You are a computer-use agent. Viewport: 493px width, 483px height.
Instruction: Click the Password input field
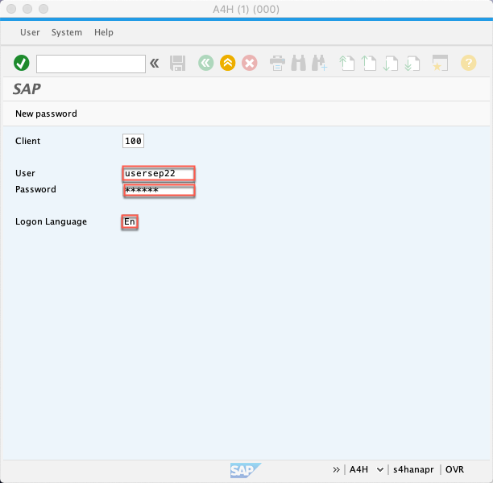[159, 190]
